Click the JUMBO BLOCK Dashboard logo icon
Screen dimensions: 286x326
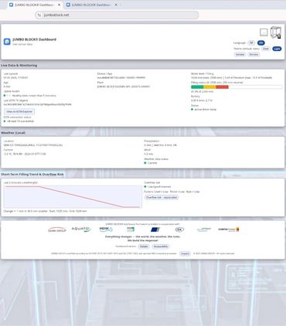point(7,42)
